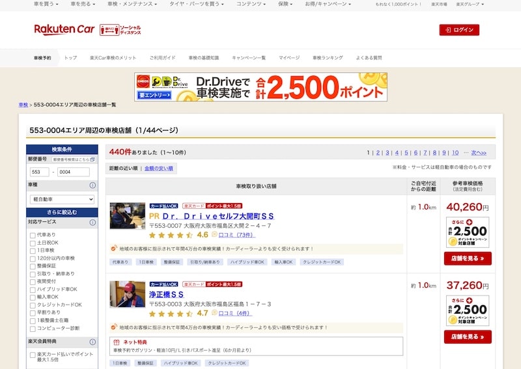Open Dr. Drive store staff photo

point(128,215)
